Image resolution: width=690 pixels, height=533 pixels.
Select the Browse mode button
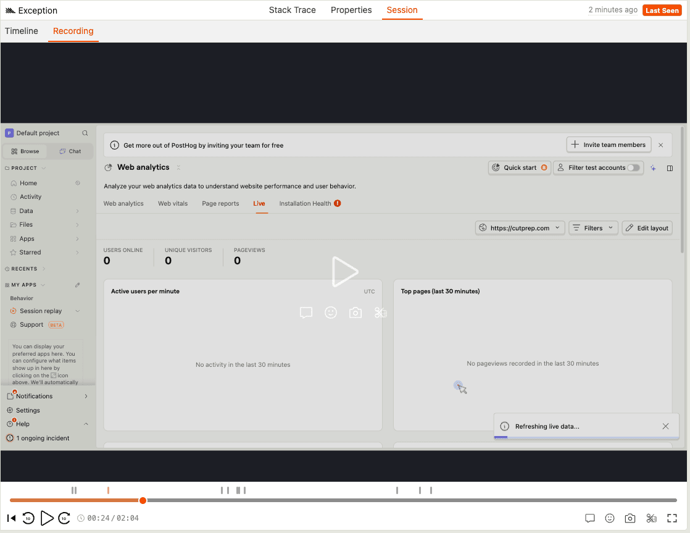[25, 151]
